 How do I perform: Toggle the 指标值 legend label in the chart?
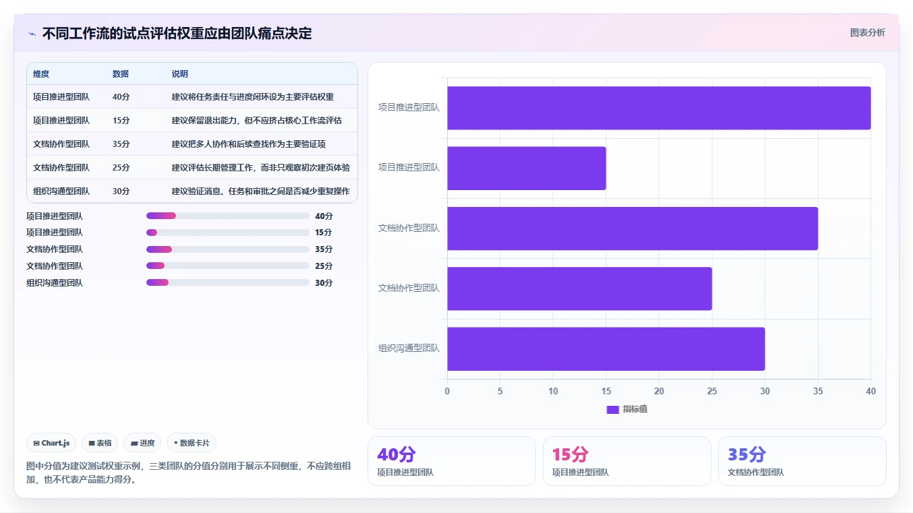pos(635,409)
